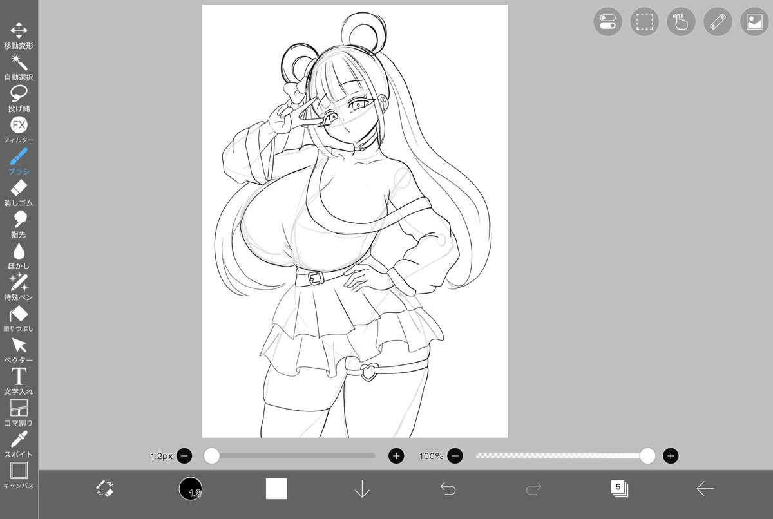
Task: Pick the スポイト eyedropper tool
Action: (19, 445)
